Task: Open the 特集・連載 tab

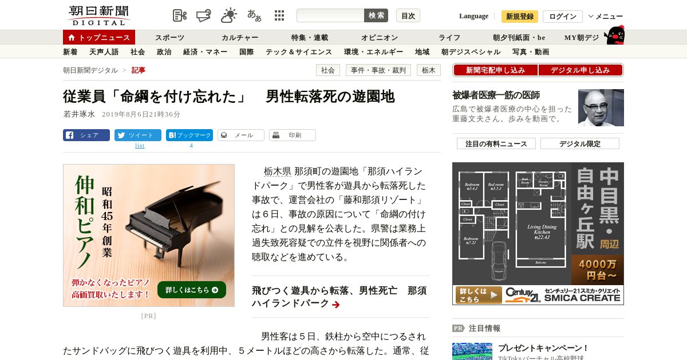Action: pos(310,38)
